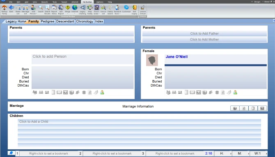This screenshot has width=275, height=157.
Task: Switch to the Options ribbon tab
Action: click(x=100, y=2)
